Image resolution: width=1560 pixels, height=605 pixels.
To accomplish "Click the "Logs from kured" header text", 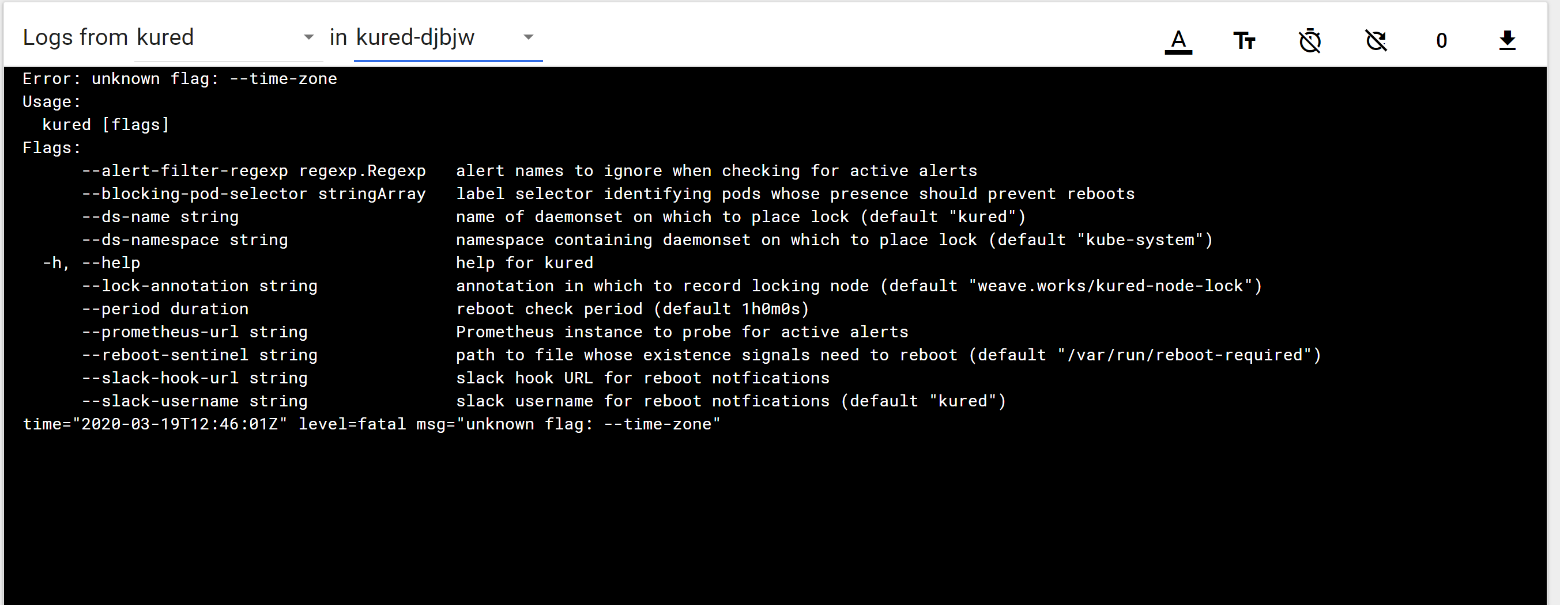I will coord(108,37).
